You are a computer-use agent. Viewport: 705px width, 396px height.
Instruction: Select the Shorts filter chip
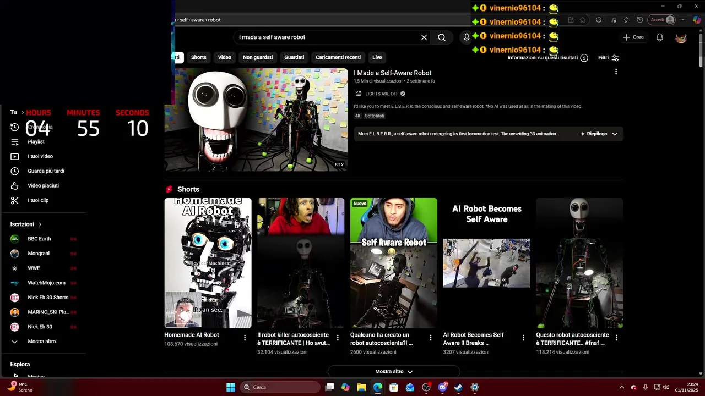click(x=199, y=57)
